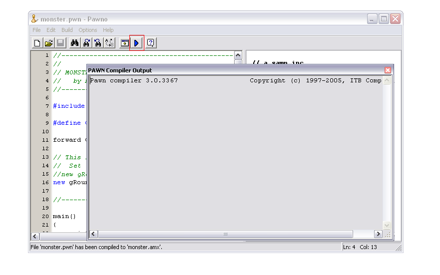This screenshot has height=275, width=440.
Task: Close the PAWN Compiler Output dialog
Action: click(388, 70)
